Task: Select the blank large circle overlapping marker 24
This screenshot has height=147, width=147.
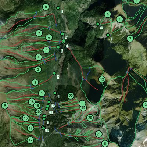Action: [82, 104]
